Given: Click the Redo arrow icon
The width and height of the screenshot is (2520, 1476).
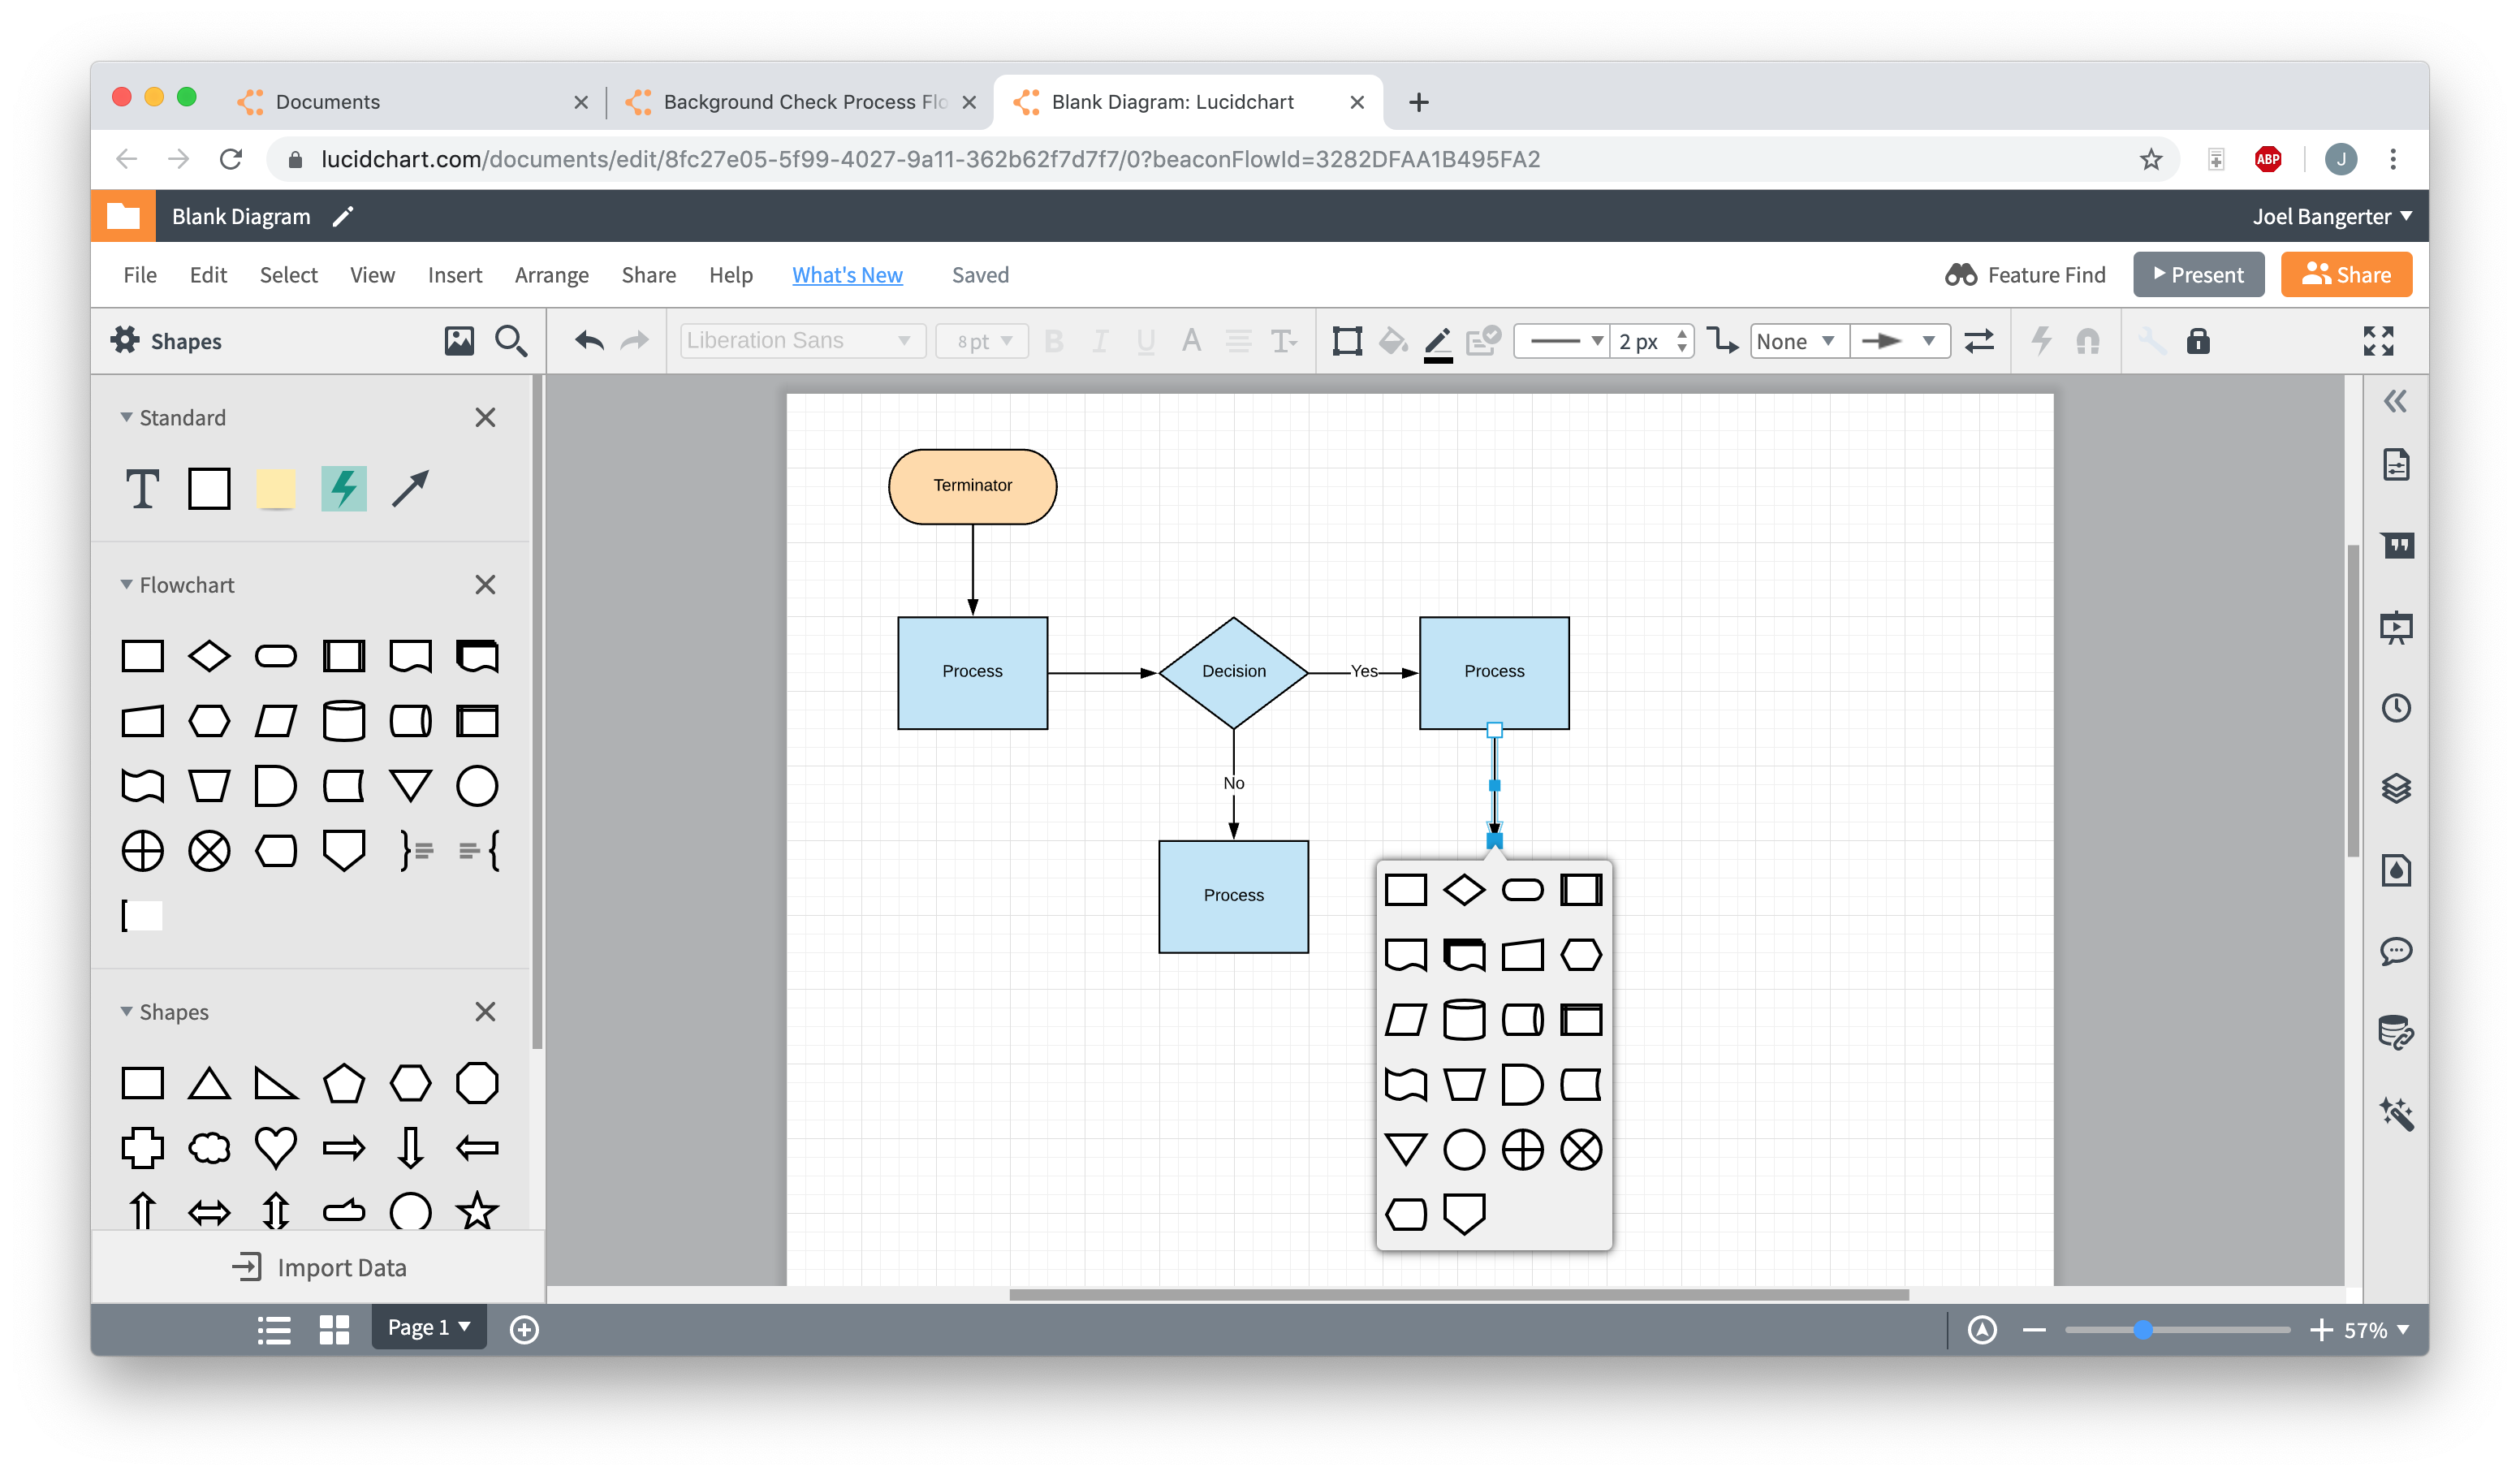Looking at the screenshot, I should coord(634,341).
